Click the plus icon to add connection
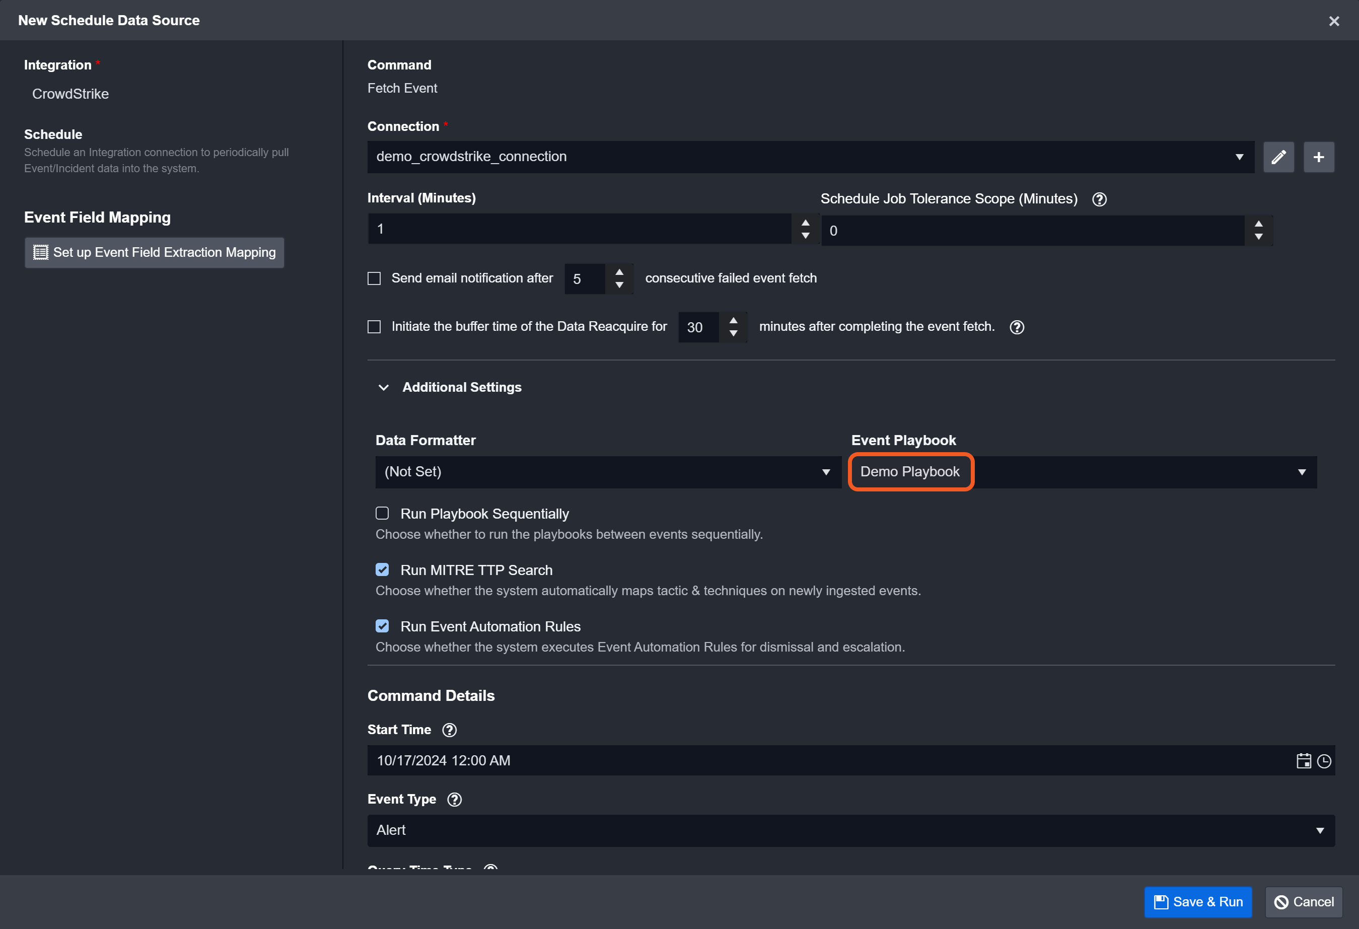Viewport: 1359px width, 929px height. click(x=1318, y=157)
